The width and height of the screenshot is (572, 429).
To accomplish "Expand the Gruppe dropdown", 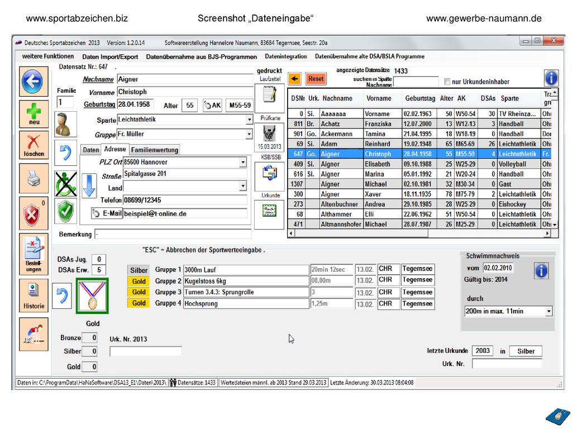I will pos(249,134).
